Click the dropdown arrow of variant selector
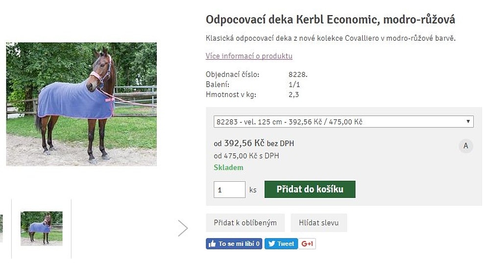The width and height of the screenshot is (490, 266). 468,121
